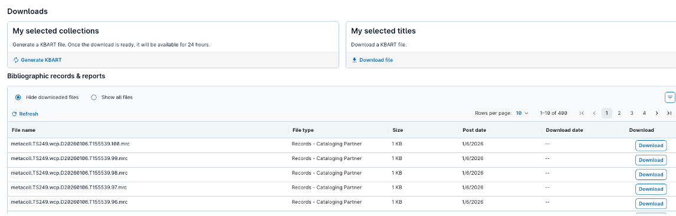The image size is (676, 216).
Task: Go to the next page arrow
Action: click(657, 113)
